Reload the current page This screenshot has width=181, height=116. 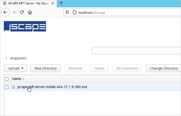[x=22, y=12]
